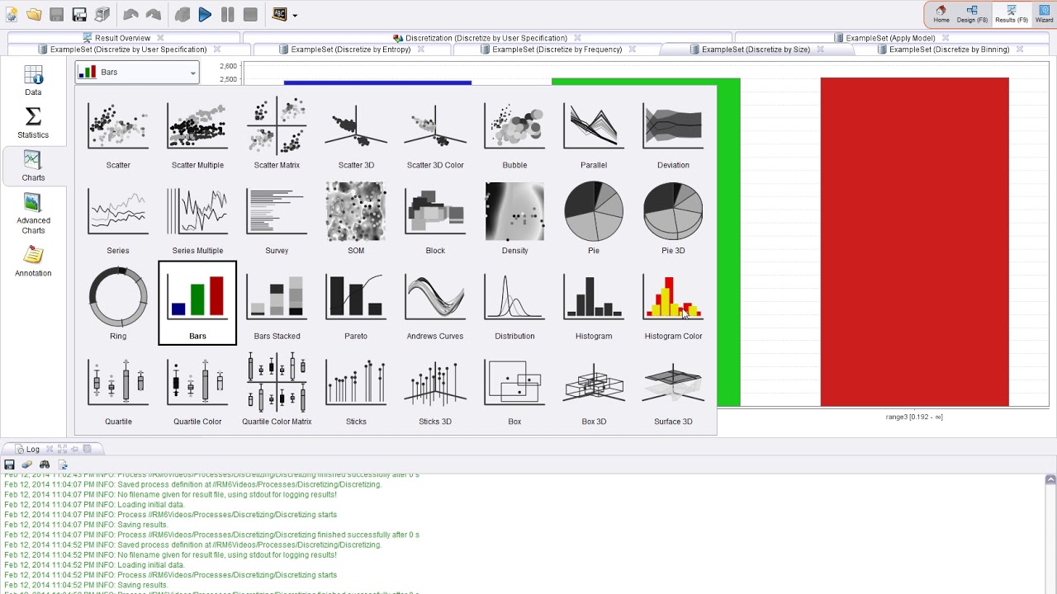The width and height of the screenshot is (1057, 594).
Task: Open the Bars chart style dropdown
Action: 137,73
